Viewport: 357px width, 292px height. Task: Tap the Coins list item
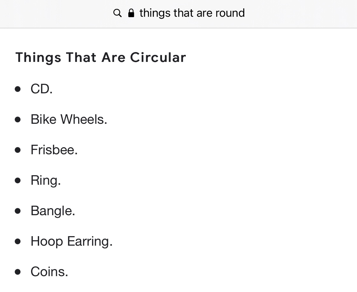pos(50,272)
